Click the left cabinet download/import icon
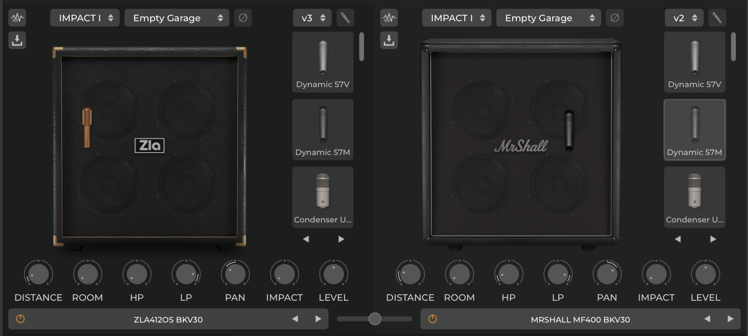 (x=17, y=40)
